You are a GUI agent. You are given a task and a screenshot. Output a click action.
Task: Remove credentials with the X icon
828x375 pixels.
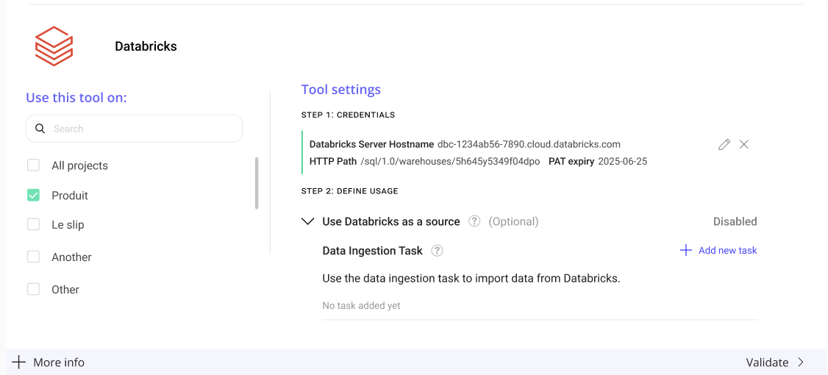click(744, 144)
